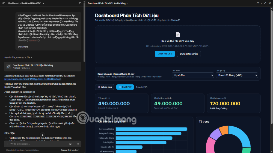Expand 'Read a file, created a file' steps
This screenshot has height=153, width=273.
18,57
